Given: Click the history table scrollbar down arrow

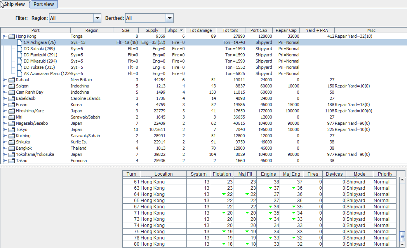Looking at the screenshot, I should [x=402, y=244].
